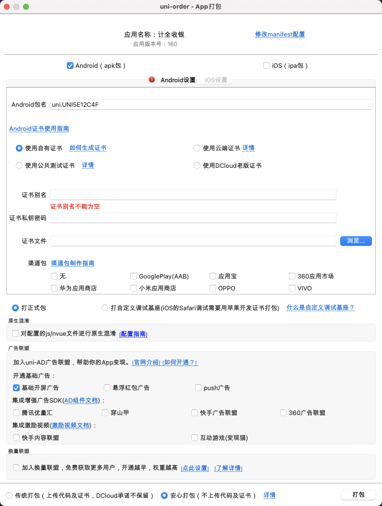Select the 使用DCloud老版证书 radio button
382x506 pixels.
tap(197, 165)
